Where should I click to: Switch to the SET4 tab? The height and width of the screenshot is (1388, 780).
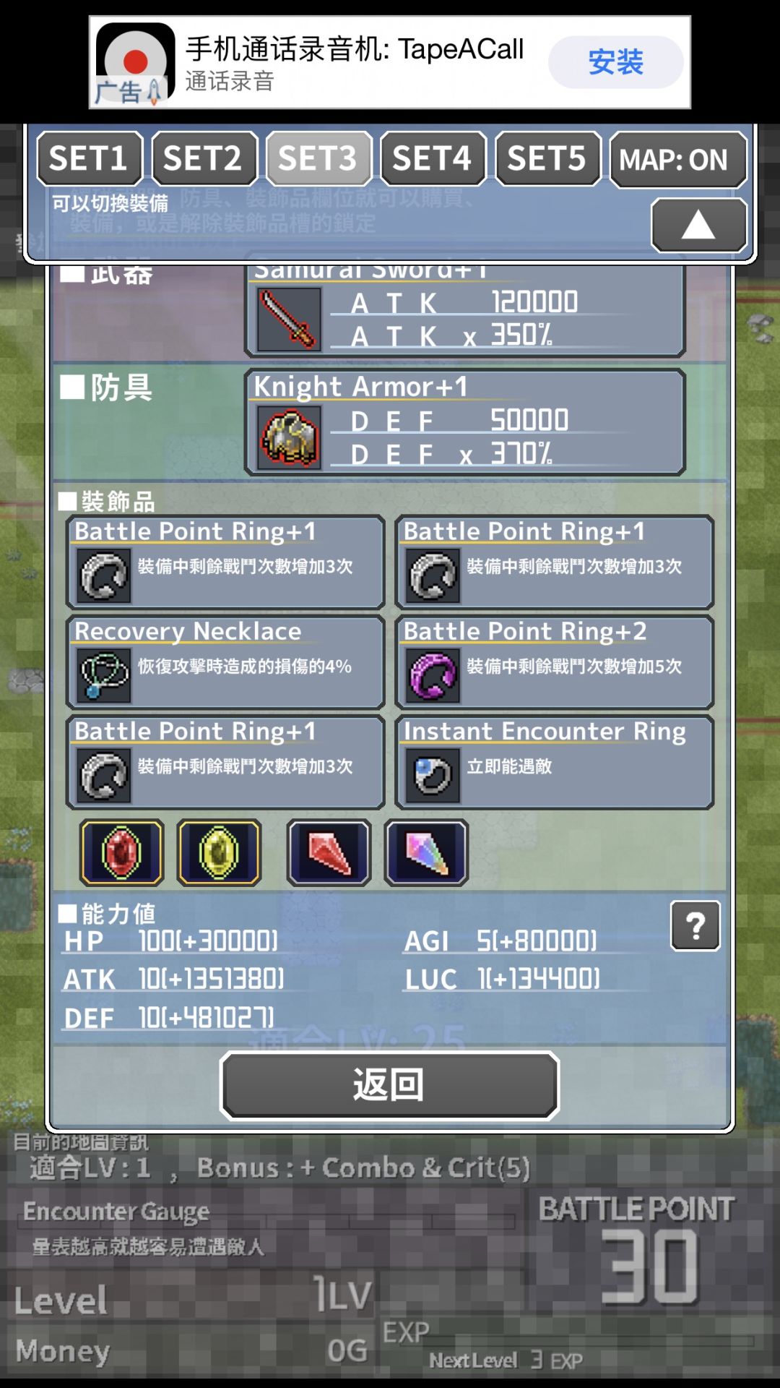pos(433,158)
